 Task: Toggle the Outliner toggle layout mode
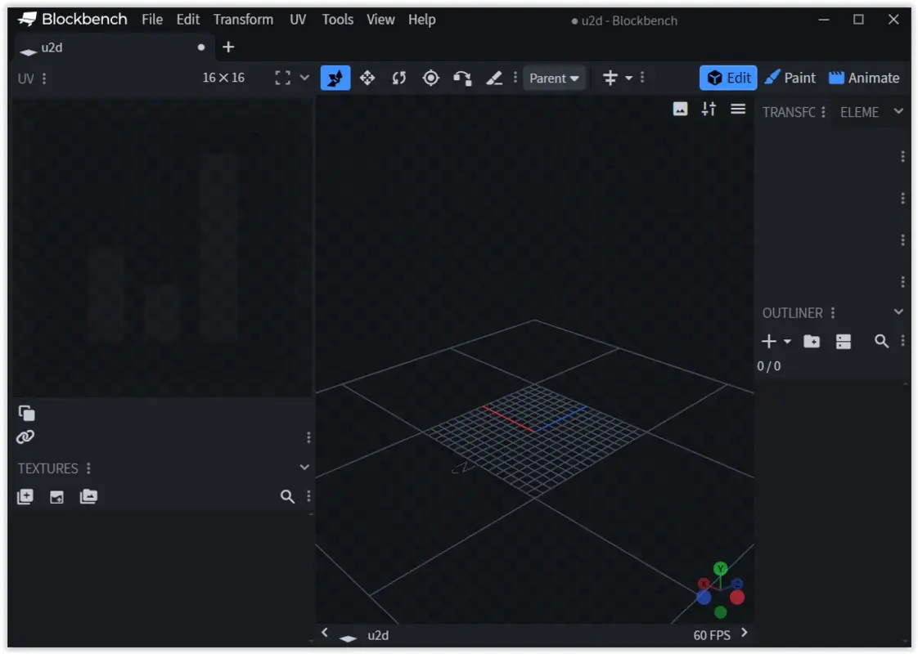click(x=844, y=342)
